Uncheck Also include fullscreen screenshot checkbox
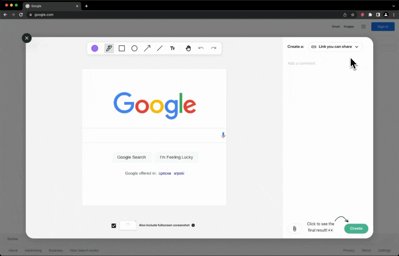 [x=114, y=225]
